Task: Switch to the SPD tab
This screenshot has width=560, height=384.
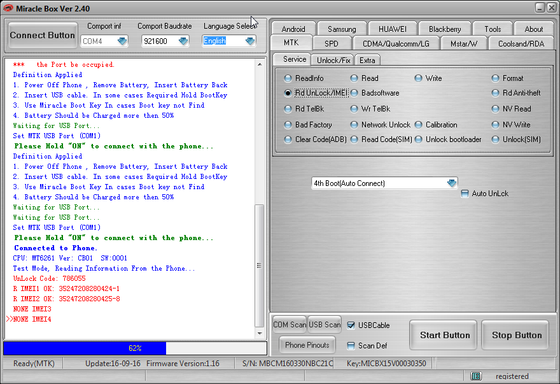Action: click(332, 43)
